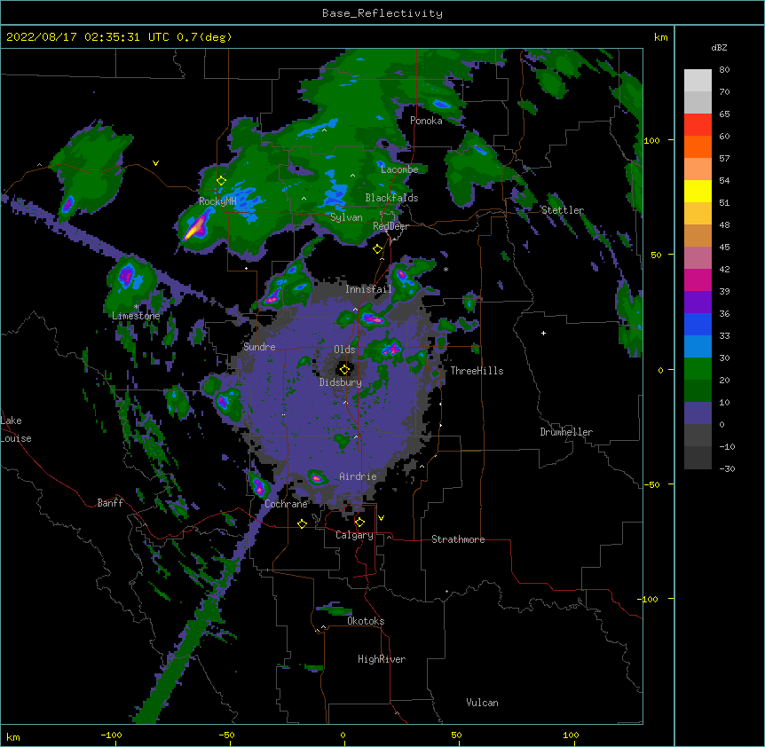This screenshot has height=747, width=765.
Task: Click the yellow diamond marker above Calgary label
Action: point(359,523)
